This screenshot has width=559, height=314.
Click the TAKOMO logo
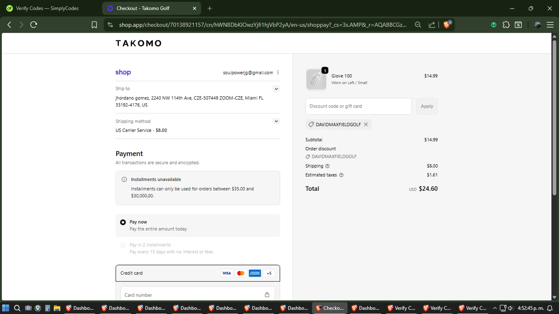click(x=139, y=43)
